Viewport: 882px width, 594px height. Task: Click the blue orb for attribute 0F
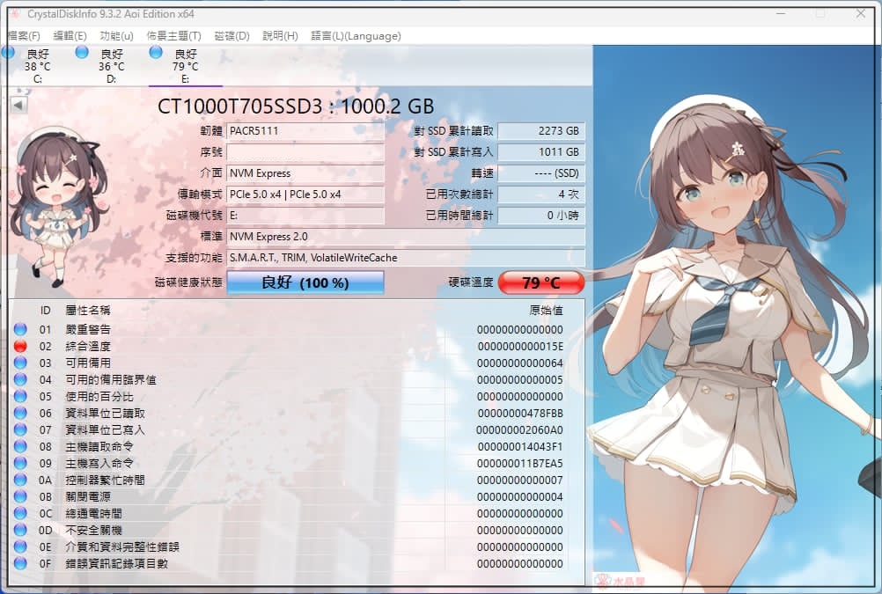(x=20, y=563)
